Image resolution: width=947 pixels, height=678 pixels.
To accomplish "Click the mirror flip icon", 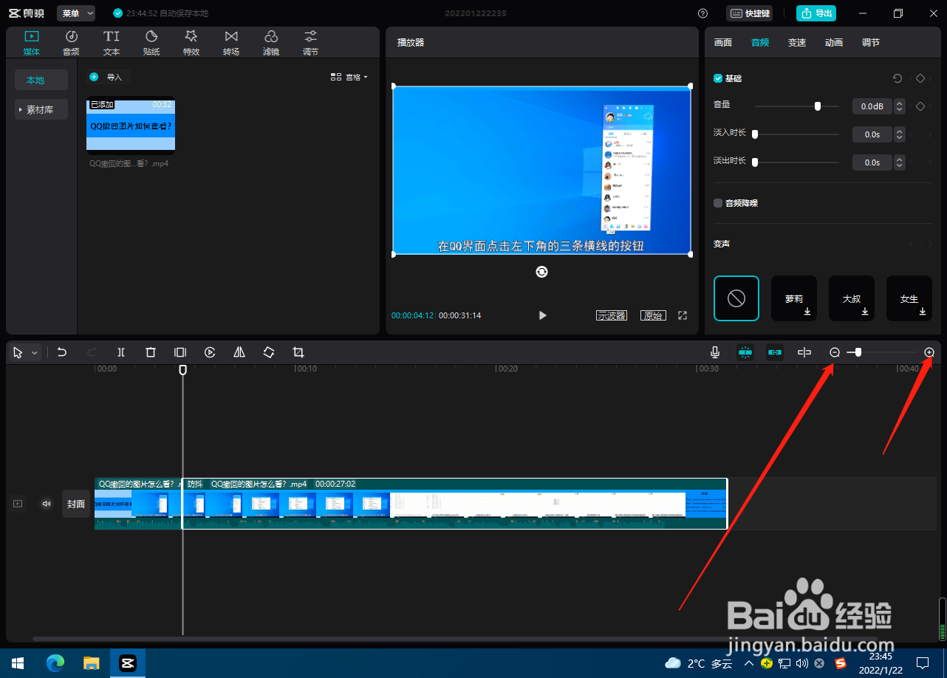I will click(x=239, y=352).
